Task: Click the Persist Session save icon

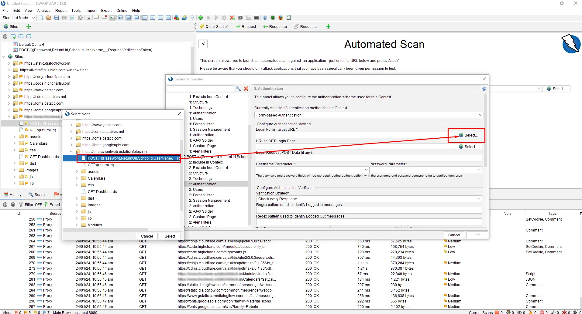Action: [57, 18]
